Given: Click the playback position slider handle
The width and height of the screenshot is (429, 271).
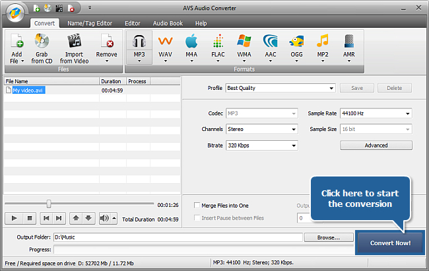Looking at the screenshot, I should 49,204.
